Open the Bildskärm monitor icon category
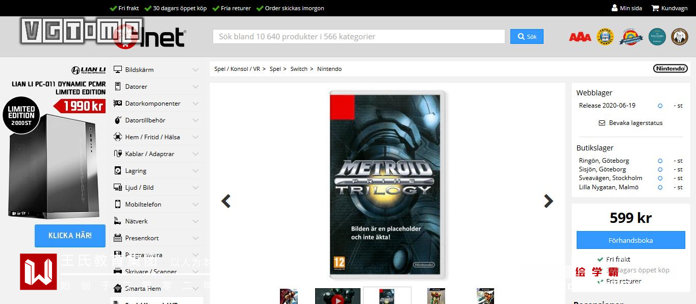 pyautogui.click(x=118, y=69)
